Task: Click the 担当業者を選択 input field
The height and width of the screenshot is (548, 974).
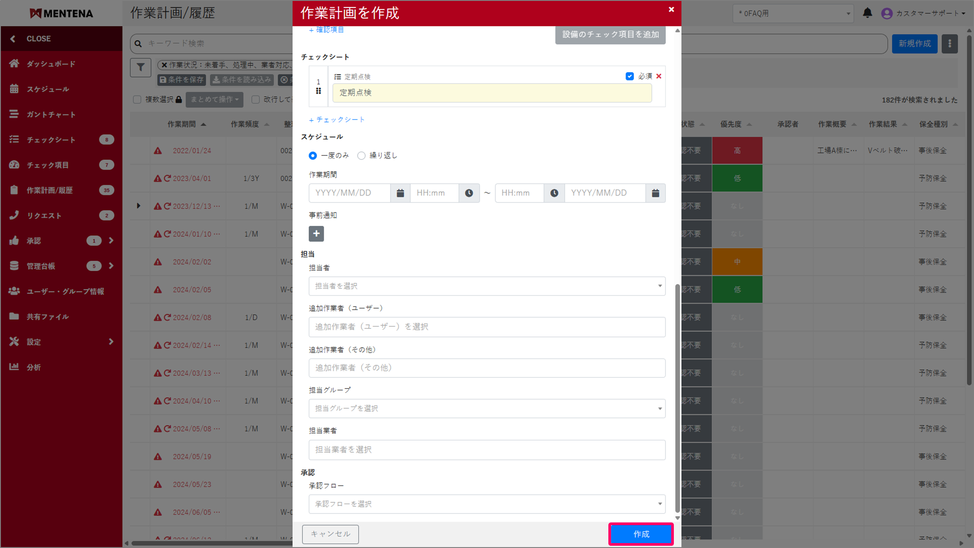Action: click(x=487, y=449)
